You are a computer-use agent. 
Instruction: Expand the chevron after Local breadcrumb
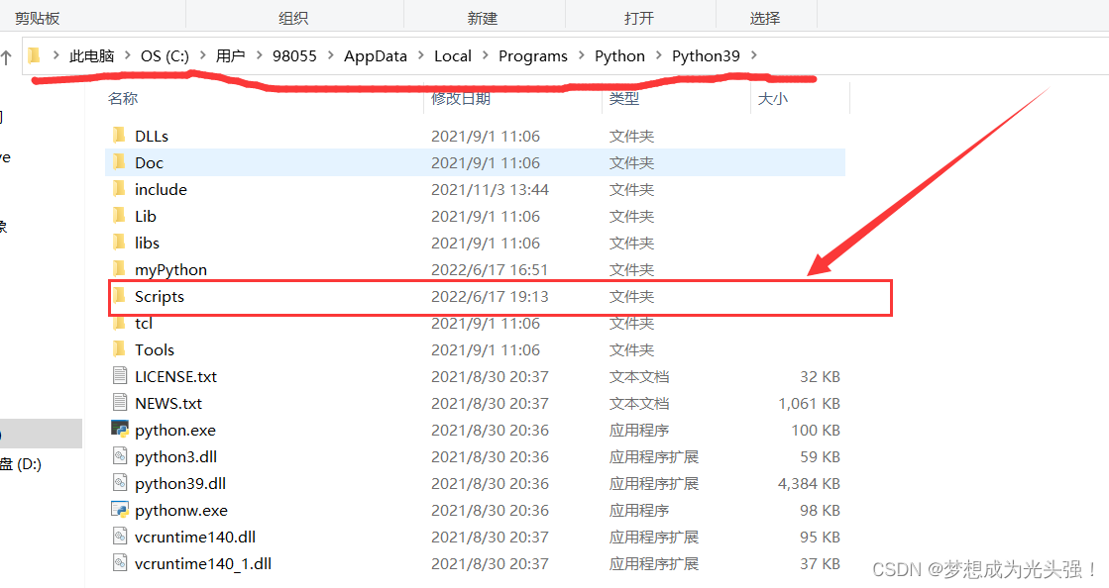(x=486, y=55)
